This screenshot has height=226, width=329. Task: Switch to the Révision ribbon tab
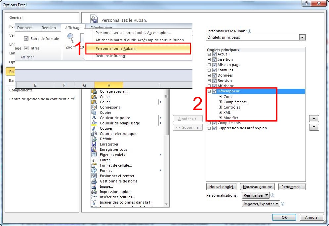pyautogui.click(x=49, y=28)
